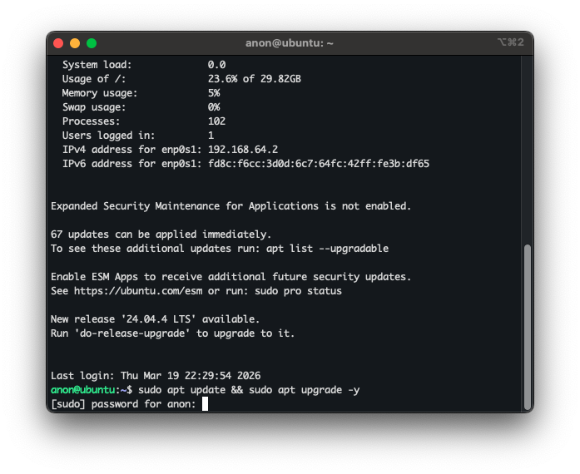Click the green zoom window button
Viewport: 580px width, 474px height.
(x=92, y=42)
